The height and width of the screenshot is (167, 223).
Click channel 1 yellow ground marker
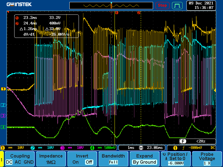(3, 89)
